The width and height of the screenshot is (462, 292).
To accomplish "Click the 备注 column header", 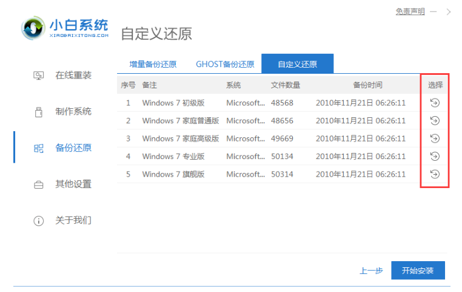I will click(150, 85).
